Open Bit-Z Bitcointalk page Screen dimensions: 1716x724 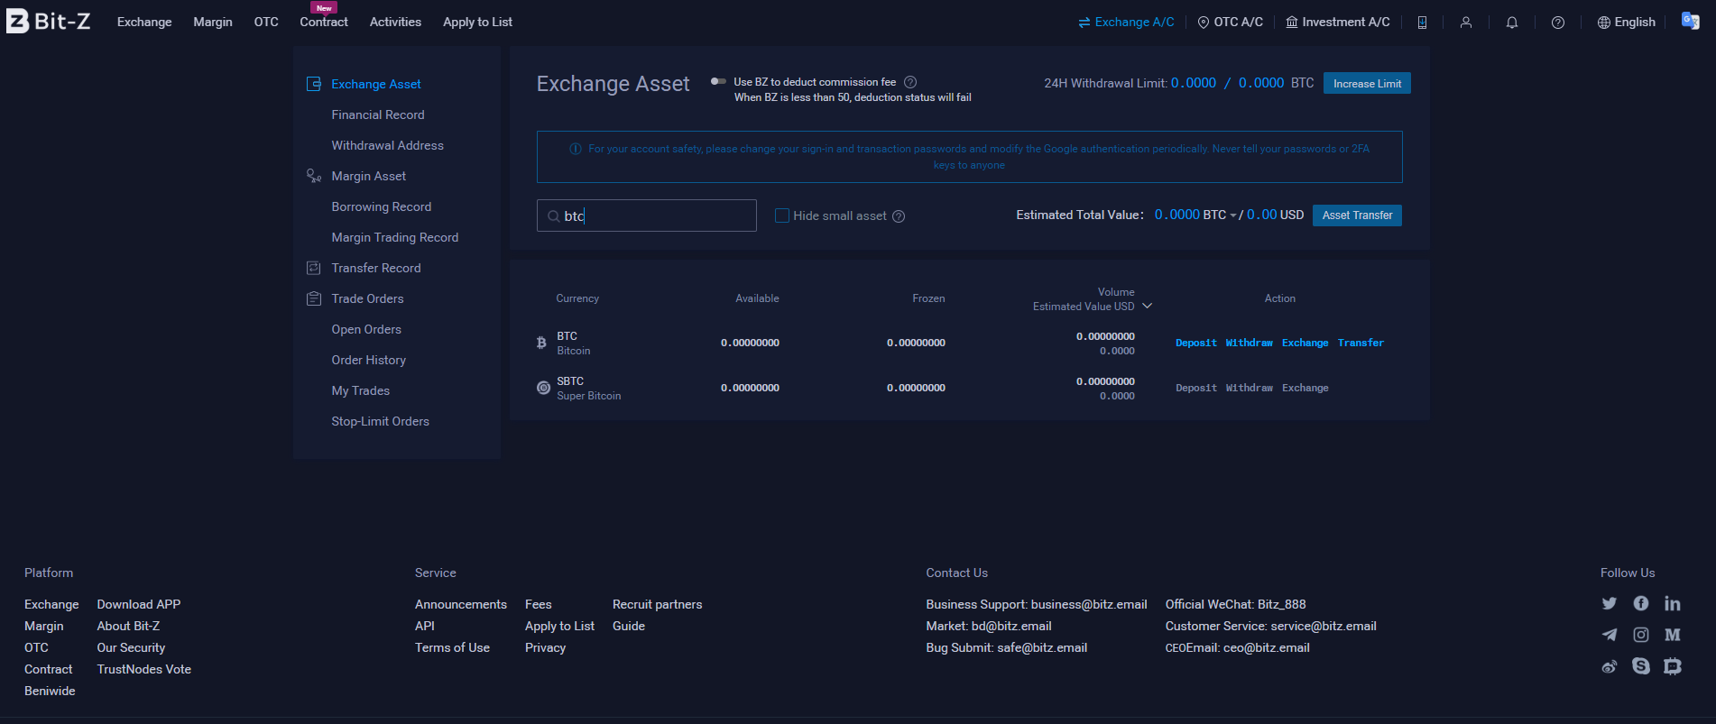tap(1673, 666)
